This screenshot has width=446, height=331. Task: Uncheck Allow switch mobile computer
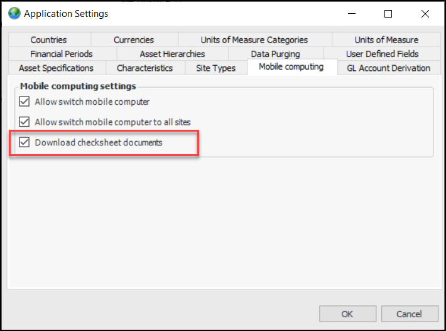25,102
